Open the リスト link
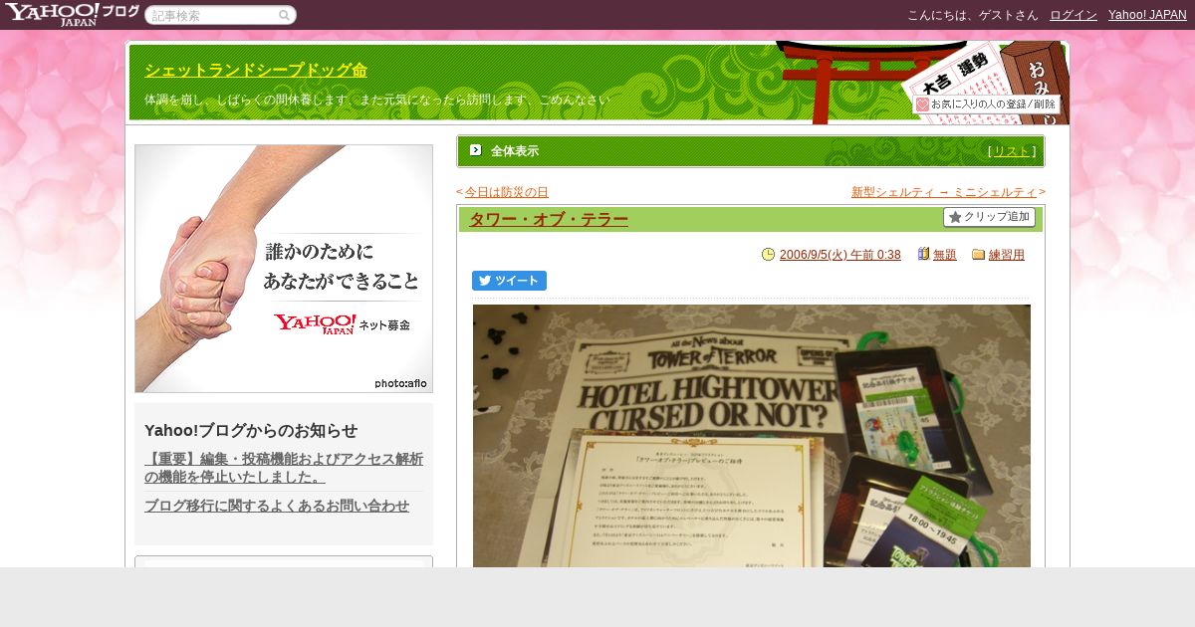 pyautogui.click(x=1012, y=151)
